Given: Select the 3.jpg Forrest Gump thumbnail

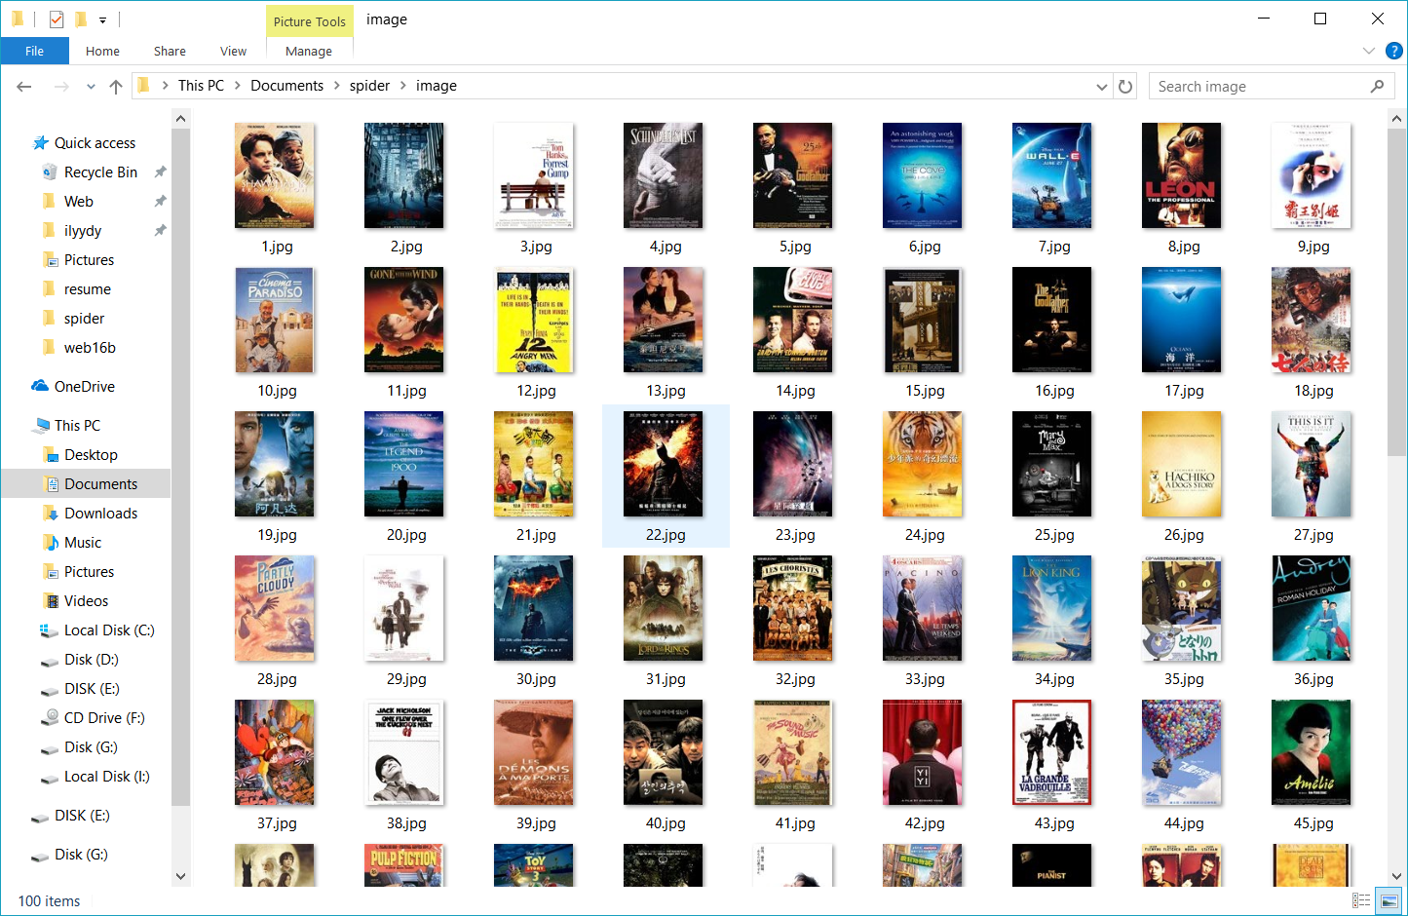Looking at the screenshot, I should pyautogui.click(x=534, y=175).
